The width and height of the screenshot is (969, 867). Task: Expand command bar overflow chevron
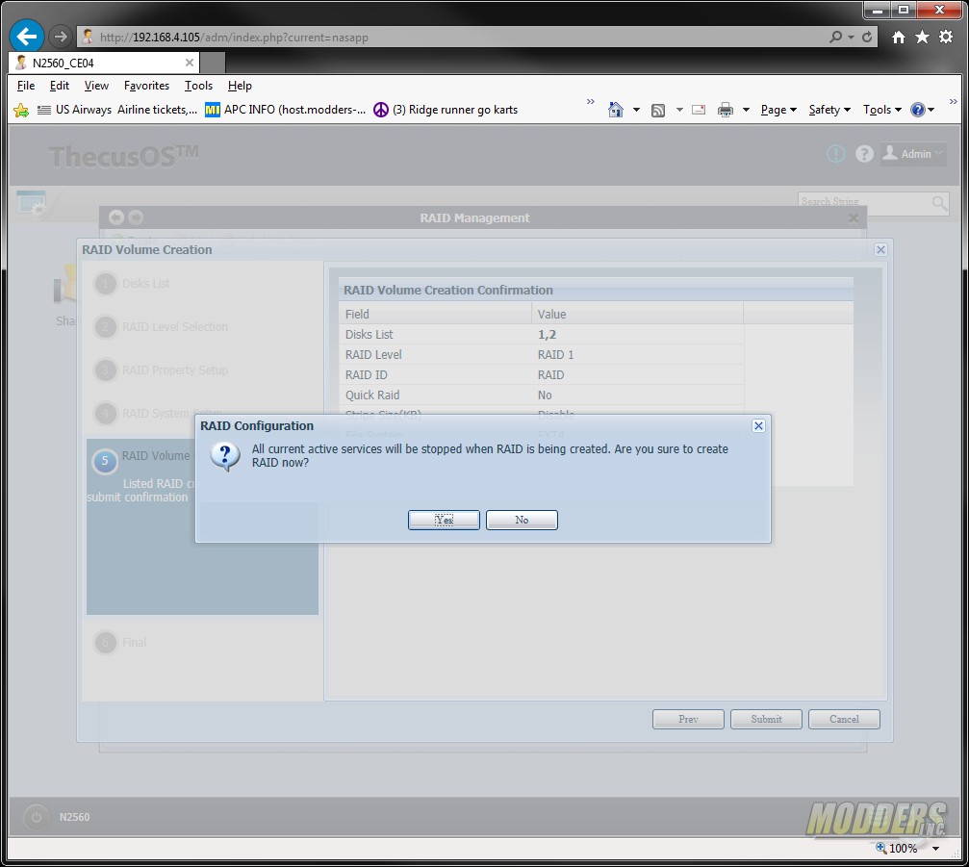click(x=953, y=101)
